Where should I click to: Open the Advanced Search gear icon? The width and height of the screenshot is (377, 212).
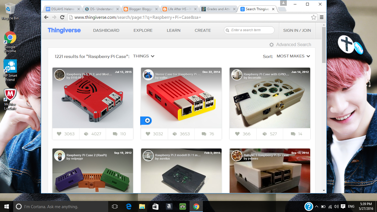coord(272,45)
